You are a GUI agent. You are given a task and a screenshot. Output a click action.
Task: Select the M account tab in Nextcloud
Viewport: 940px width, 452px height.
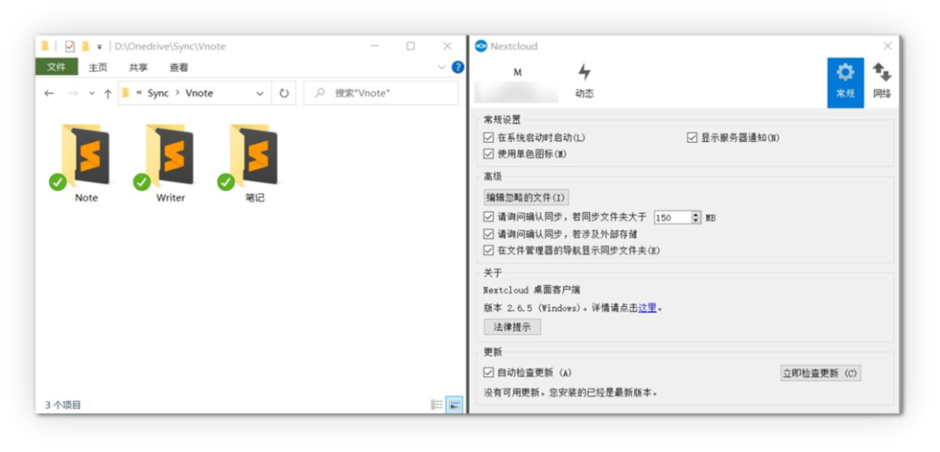pyautogui.click(x=517, y=83)
